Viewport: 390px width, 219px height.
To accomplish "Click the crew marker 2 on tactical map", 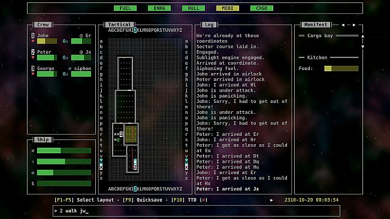I will [135, 167].
